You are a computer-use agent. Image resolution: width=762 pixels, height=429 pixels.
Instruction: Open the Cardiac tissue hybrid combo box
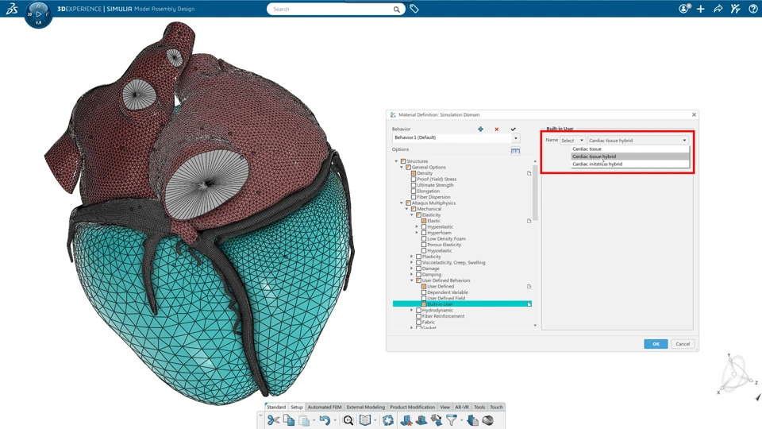coord(638,141)
